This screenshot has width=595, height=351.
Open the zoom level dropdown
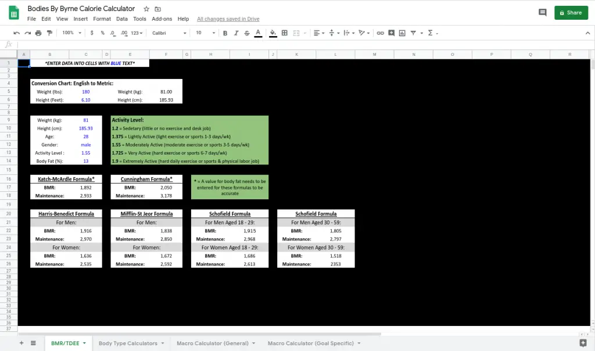(71, 33)
